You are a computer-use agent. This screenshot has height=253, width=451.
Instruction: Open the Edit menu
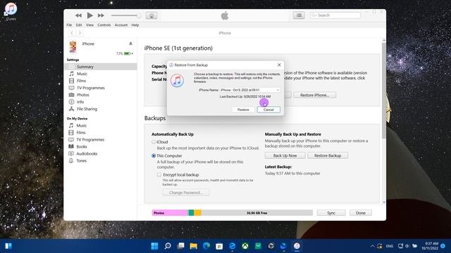[x=79, y=25]
